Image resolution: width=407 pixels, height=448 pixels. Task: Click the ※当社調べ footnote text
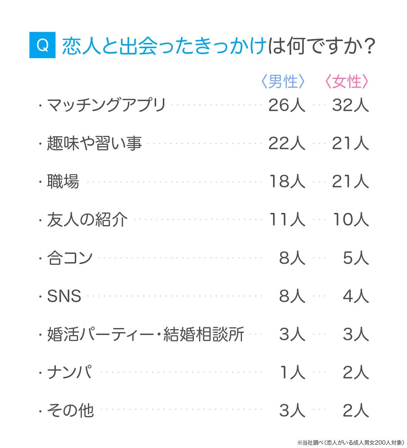pyautogui.click(x=350, y=442)
